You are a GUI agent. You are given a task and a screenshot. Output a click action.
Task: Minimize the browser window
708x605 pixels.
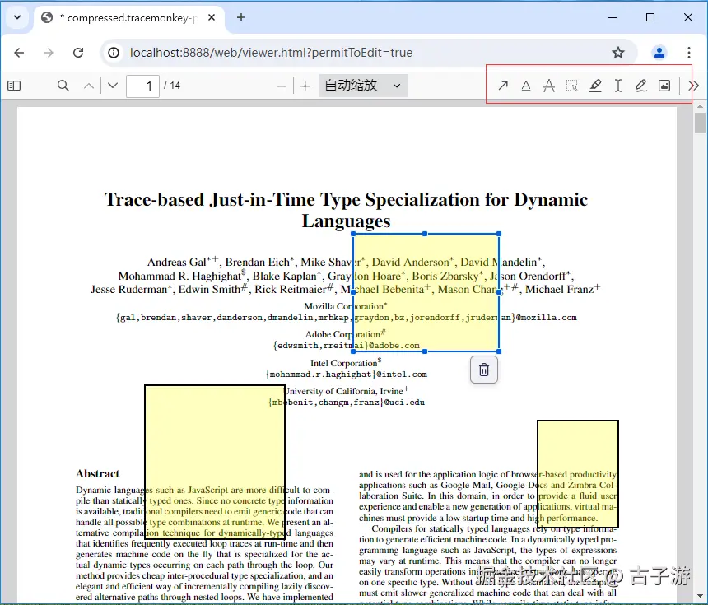[613, 17]
